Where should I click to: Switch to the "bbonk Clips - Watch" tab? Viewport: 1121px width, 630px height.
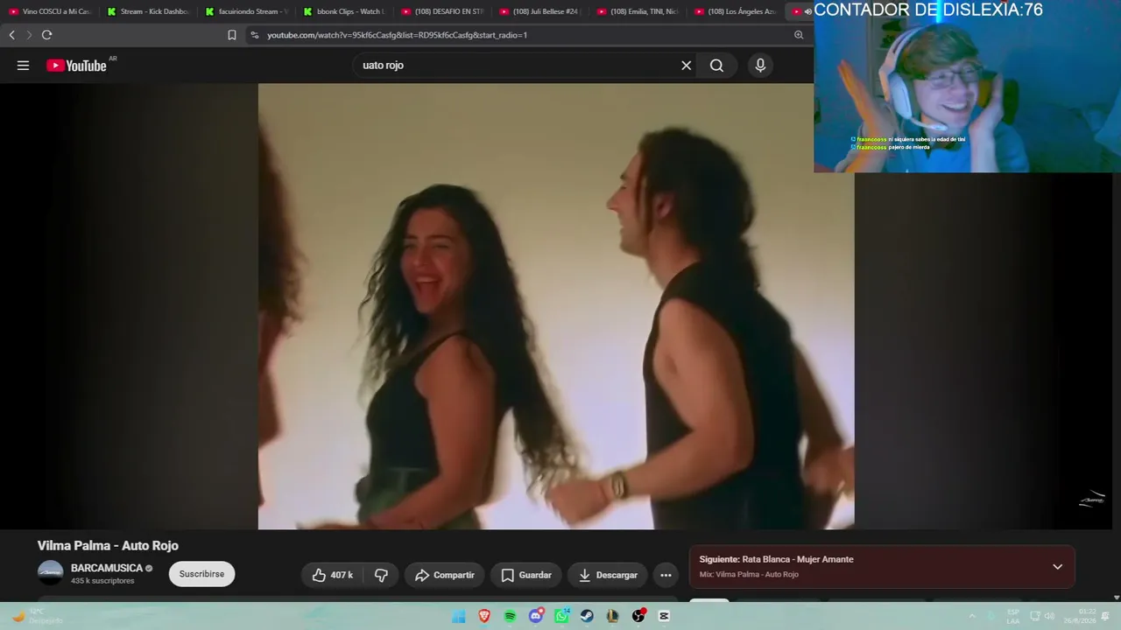click(x=343, y=11)
